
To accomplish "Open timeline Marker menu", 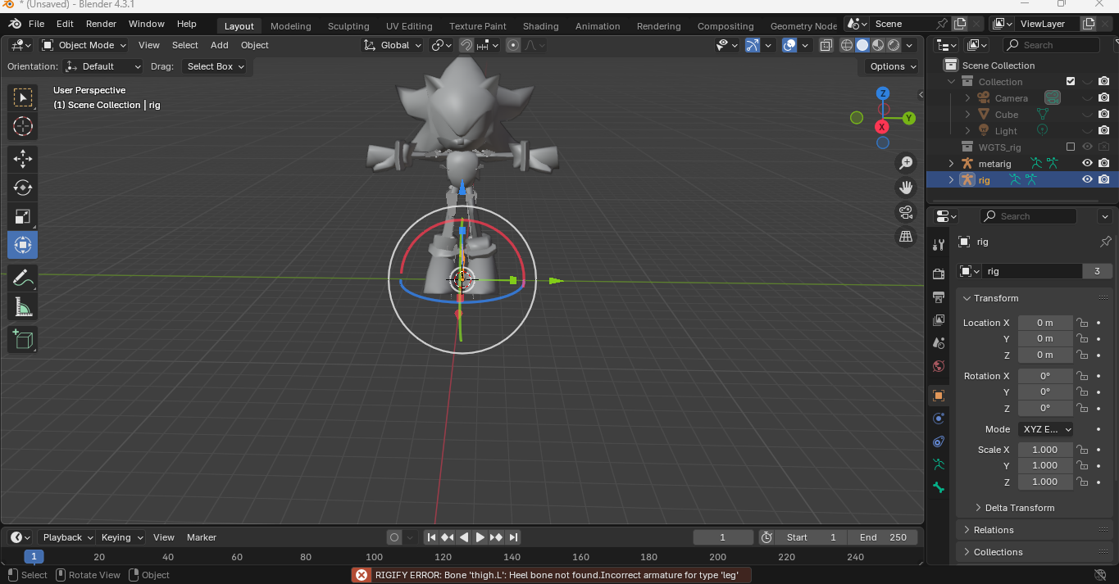I will point(201,537).
